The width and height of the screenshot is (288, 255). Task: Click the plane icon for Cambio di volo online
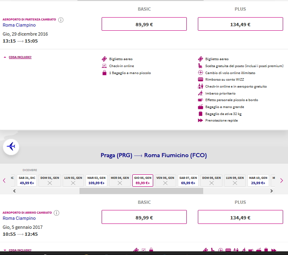click(200, 73)
